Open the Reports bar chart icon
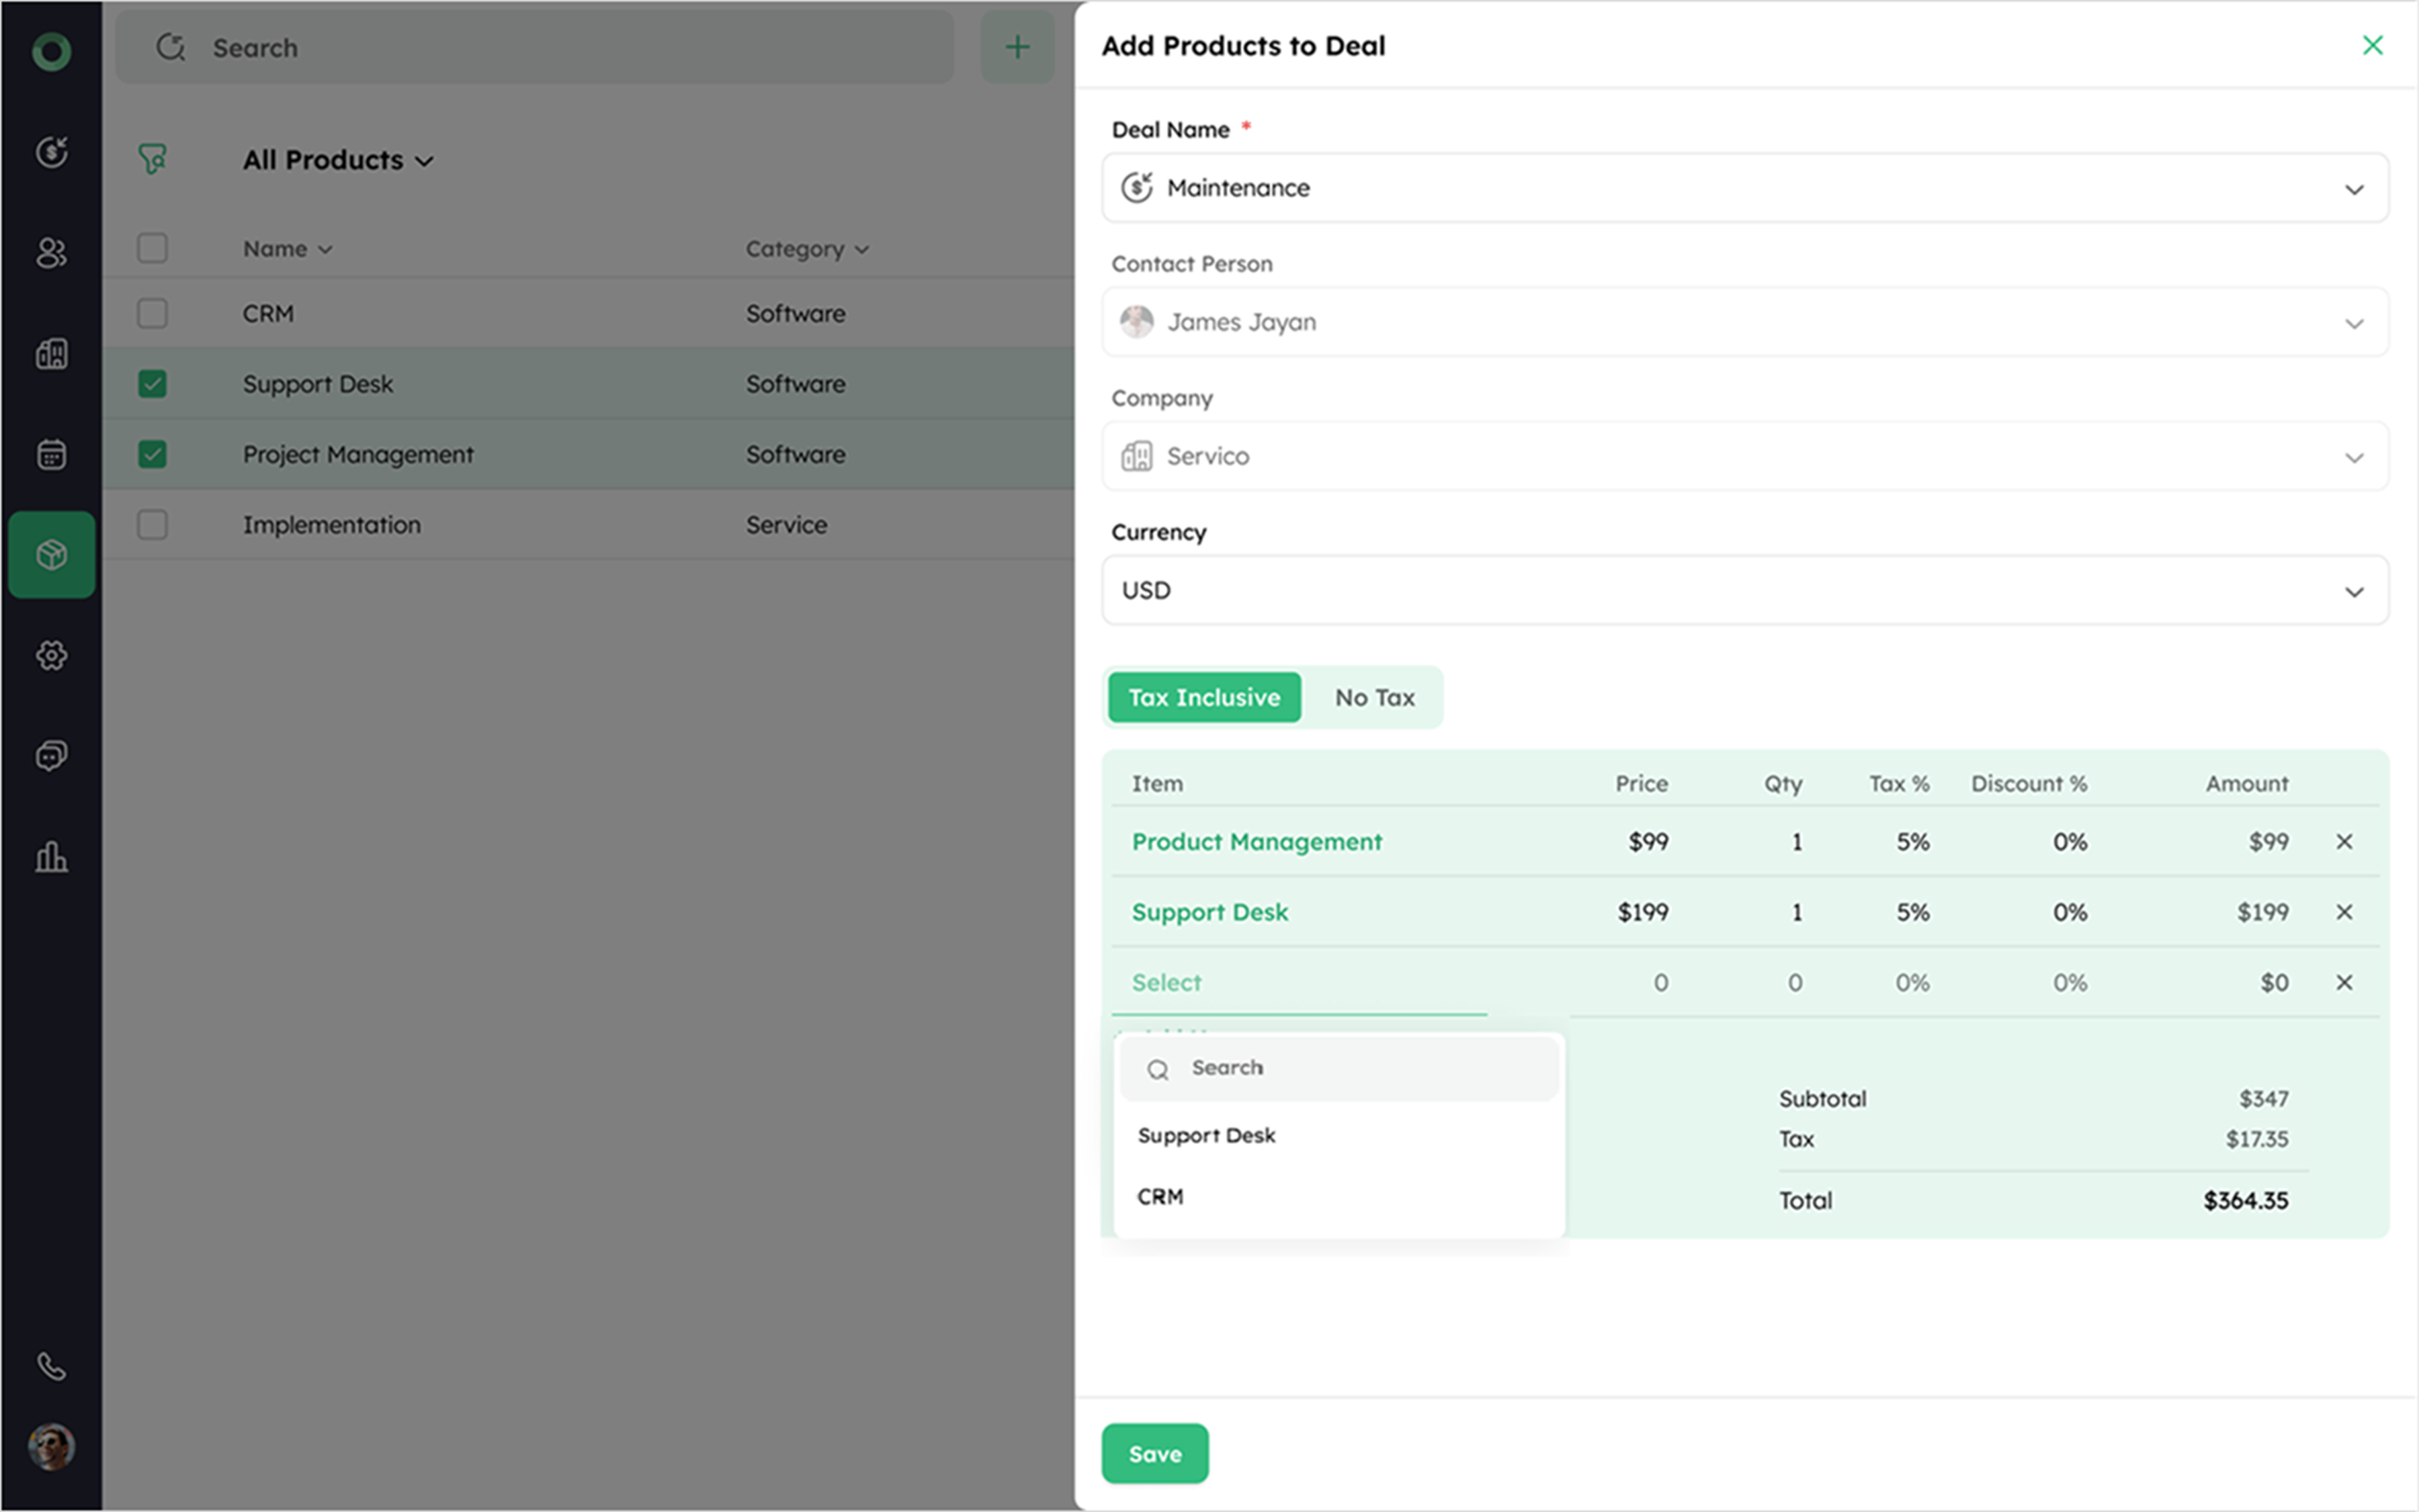Image resolution: width=2419 pixels, height=1512 pixels. pos(51,857)
